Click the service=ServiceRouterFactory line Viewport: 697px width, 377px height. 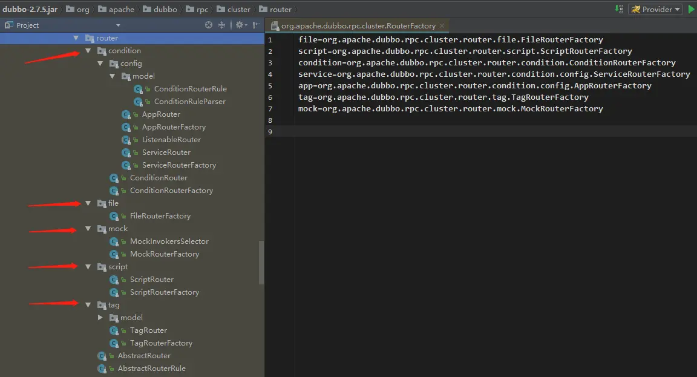494,74
